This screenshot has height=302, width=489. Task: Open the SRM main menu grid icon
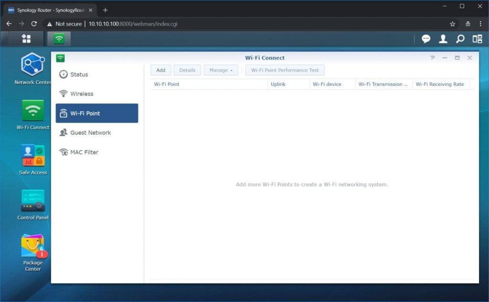click(26, 39)
